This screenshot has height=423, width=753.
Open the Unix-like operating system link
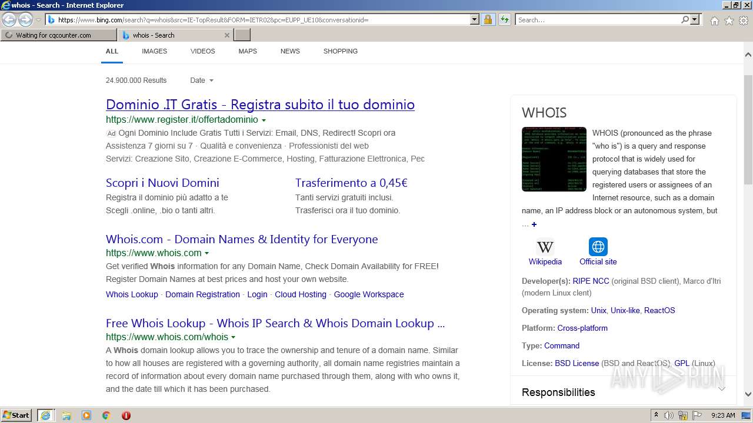[x=625, y=311]
